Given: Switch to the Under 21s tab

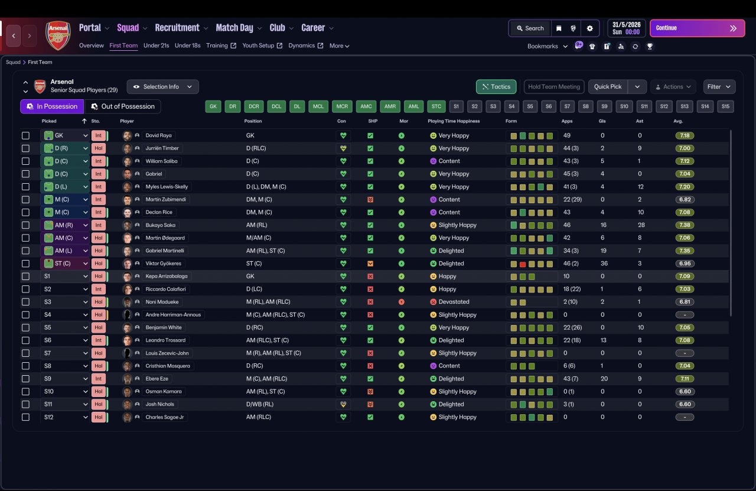Looking at the screenshot, I should point(157,45).
